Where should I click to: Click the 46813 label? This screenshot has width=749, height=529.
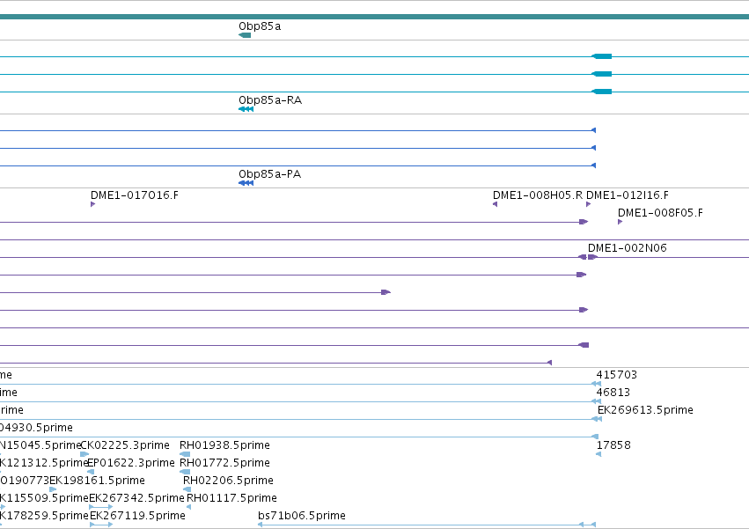613,393
